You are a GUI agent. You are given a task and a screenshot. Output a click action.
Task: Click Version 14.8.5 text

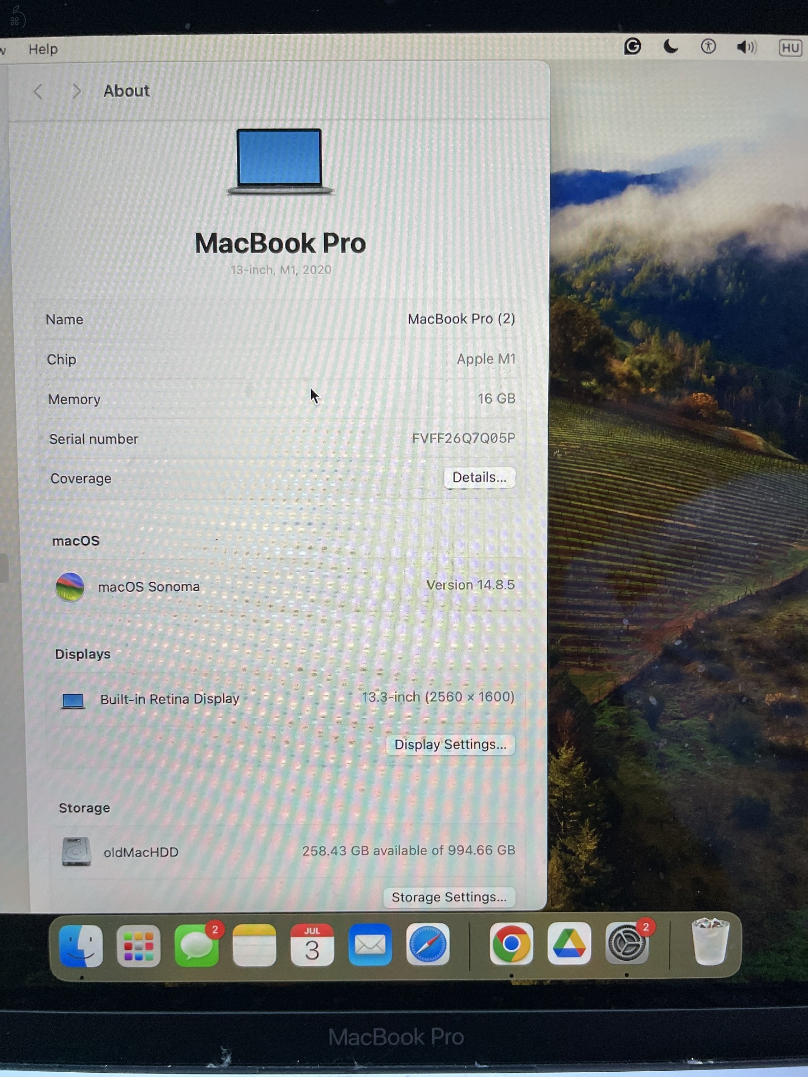[470, 585]
